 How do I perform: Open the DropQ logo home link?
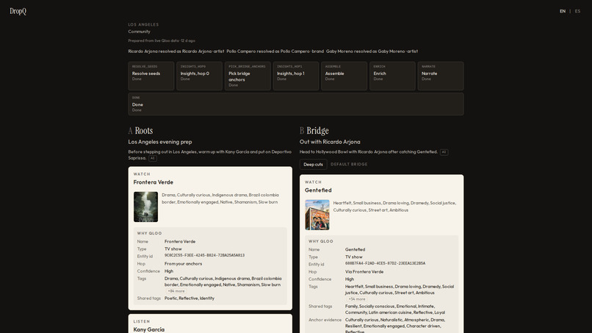click(x=18, y=11)
